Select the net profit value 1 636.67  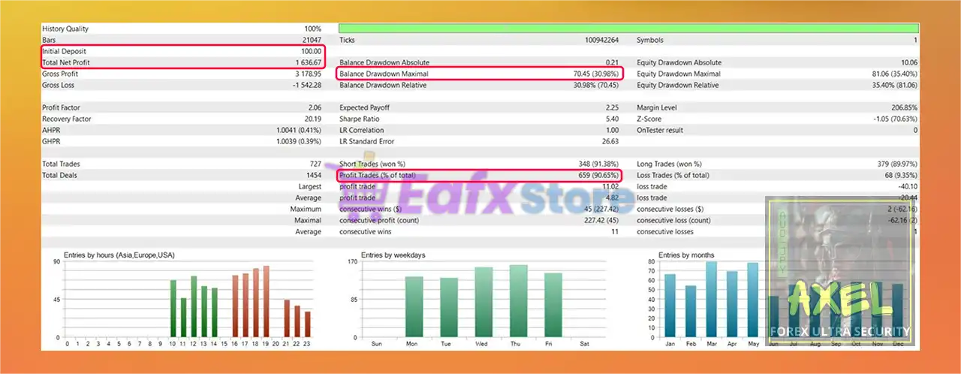[309, 62]
